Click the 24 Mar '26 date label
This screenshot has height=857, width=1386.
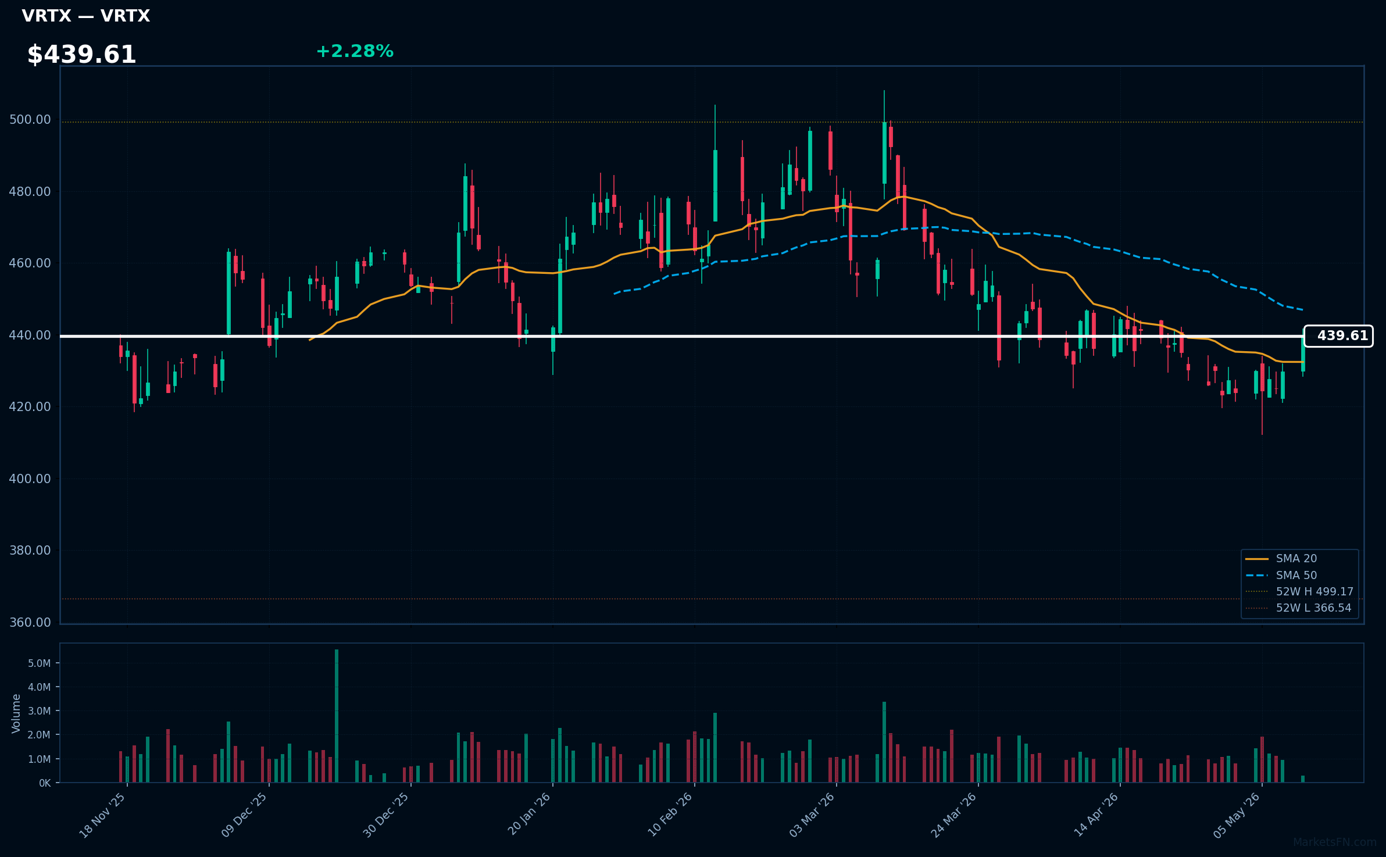[x=953, y=815]
